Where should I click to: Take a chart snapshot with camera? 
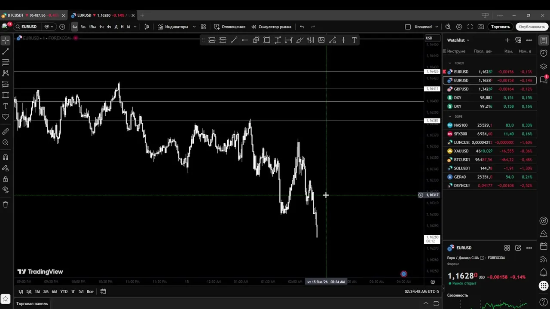click(481, 27)
